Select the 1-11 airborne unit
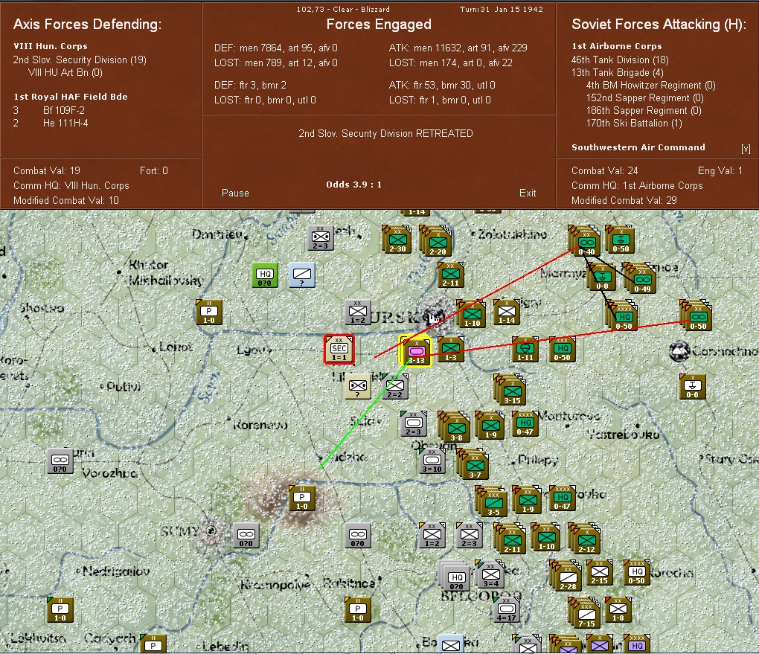Viewport: 759px width, 654px height. [x=525, y=350]
